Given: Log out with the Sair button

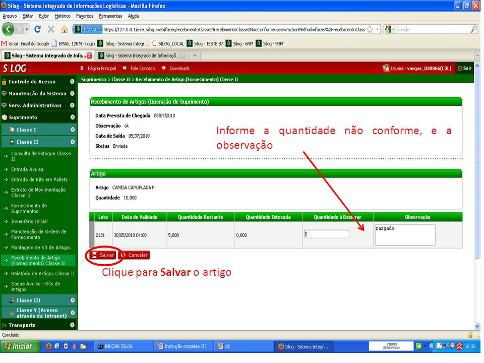Looking at the screenshot, I should pyautogui.click(x=464, y=68).
